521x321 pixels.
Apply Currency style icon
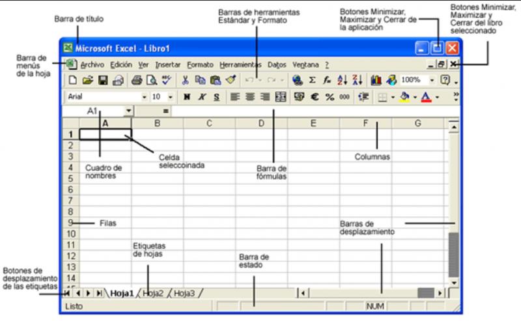coord(299,97)
